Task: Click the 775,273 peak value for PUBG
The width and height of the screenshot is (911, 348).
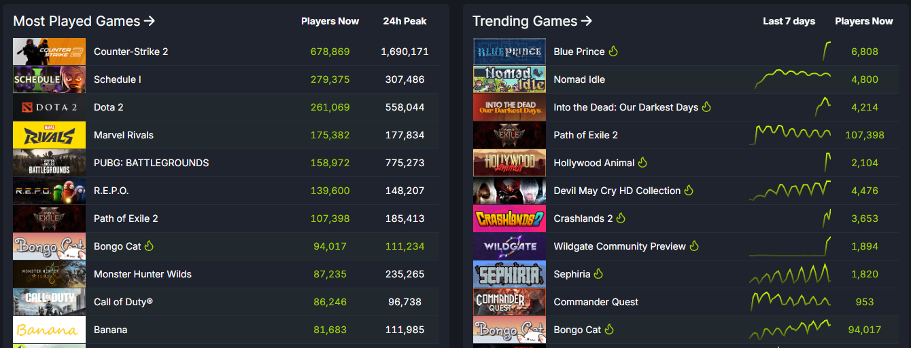Action: pyautogui.click(x=405, y=163)
